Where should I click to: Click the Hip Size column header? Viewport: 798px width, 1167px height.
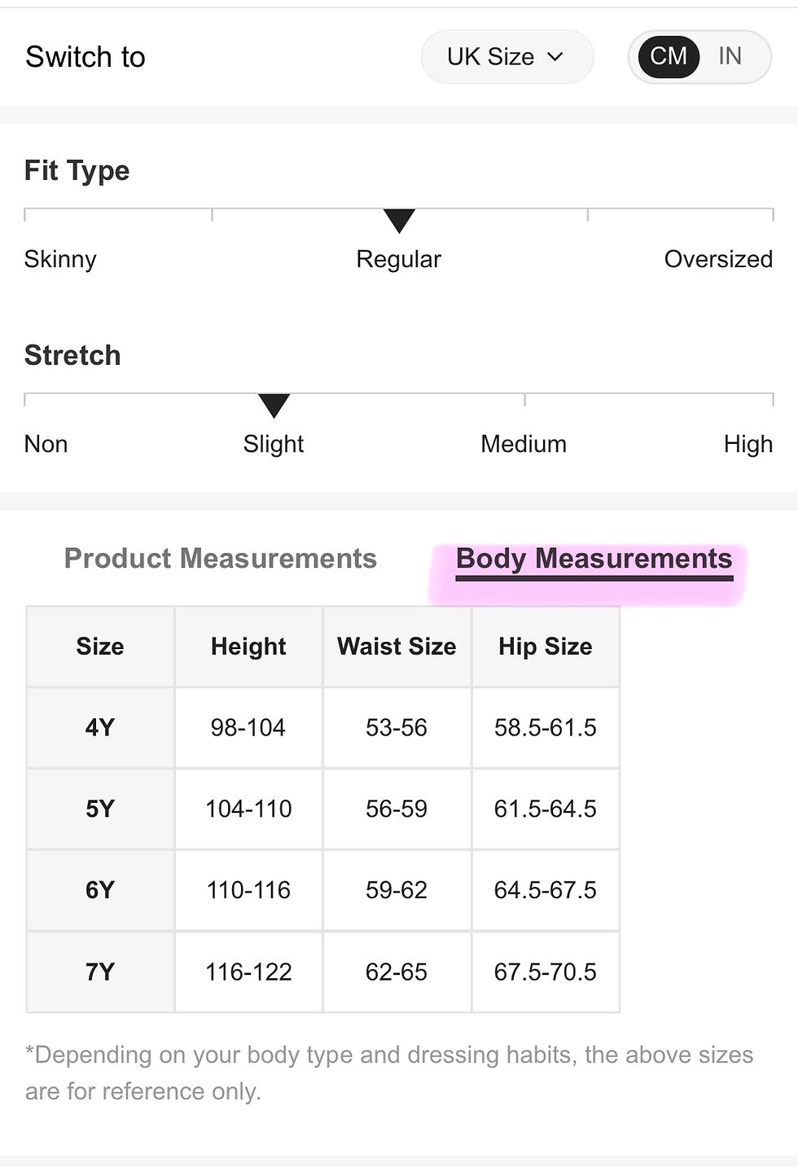pos(546,647)
